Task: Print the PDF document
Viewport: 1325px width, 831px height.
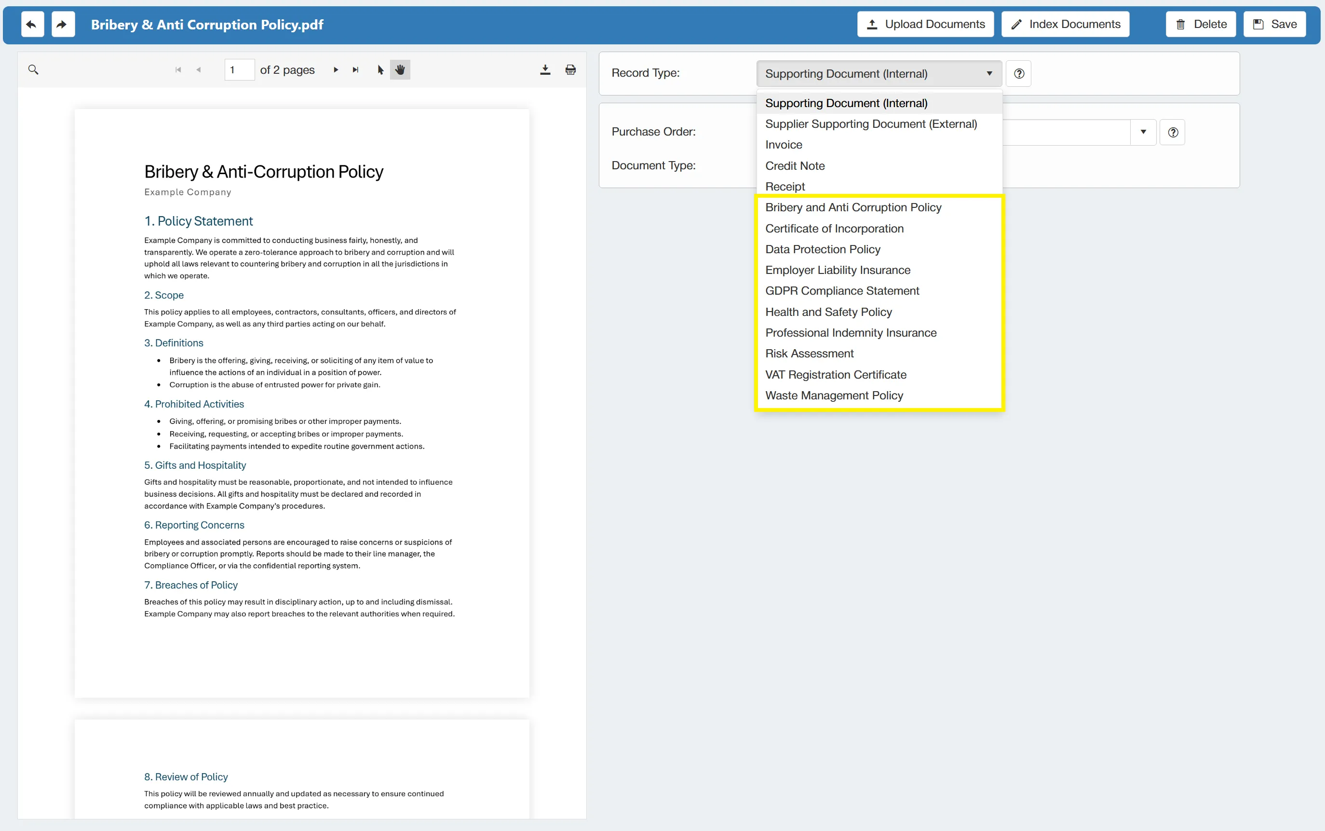Action: (570, 70)
